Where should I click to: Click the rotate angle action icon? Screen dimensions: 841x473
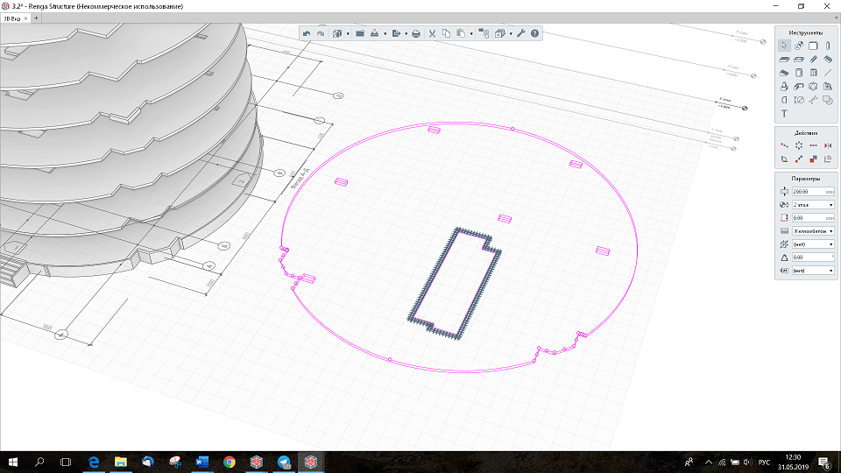pyautogui.click(x=784, y=159)
